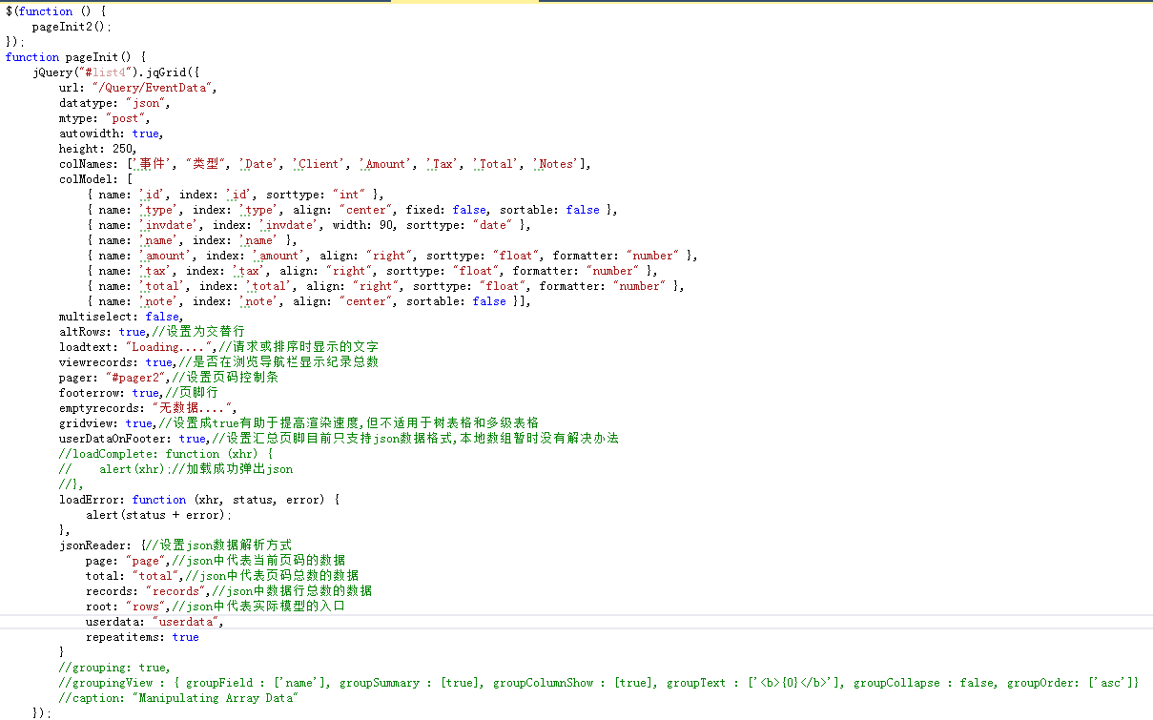Image resolution: width=1153 pixels, height=720 pixels.
Task: Click 'Client' in the colNames array
Action: 319,164
